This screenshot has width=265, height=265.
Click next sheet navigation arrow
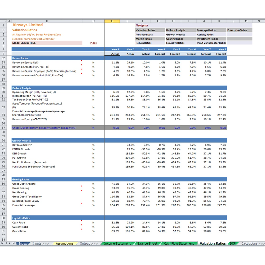tap(10, 243)
